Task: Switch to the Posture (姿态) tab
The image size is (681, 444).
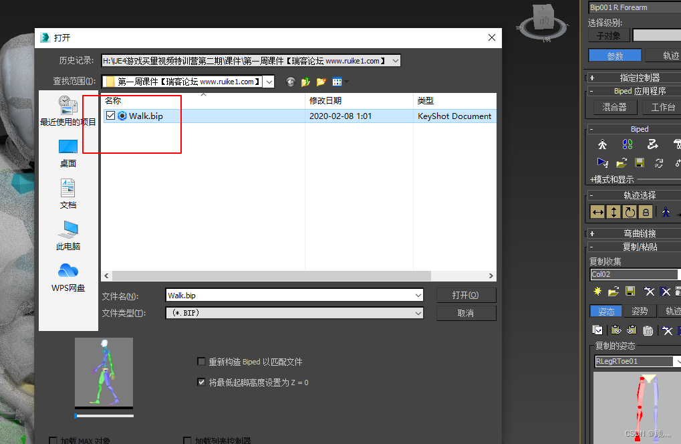Action: 606,311
